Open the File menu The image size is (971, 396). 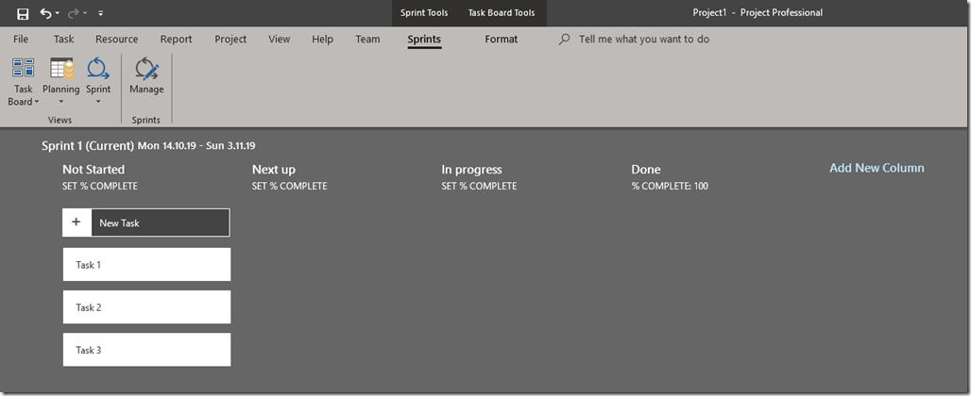pos(21,40)
